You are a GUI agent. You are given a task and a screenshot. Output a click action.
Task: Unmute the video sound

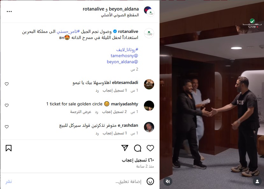[168, 181]
